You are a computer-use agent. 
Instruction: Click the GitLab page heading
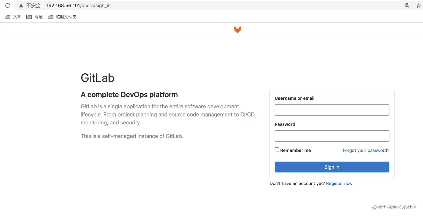98,78
